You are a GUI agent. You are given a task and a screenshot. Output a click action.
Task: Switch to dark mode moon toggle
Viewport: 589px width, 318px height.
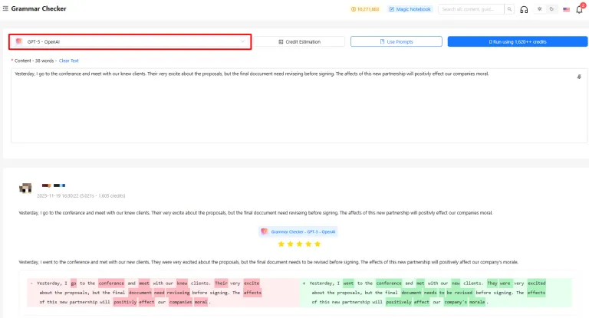(551, 9)
